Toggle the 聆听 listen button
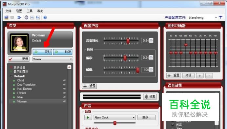The height and width of the screenshot is (129, 227). pyautogui.click(x=63, y=52)
